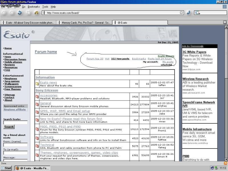Open the forum Bookmarks link
228x171 pixels.
[x=139, y=59]
